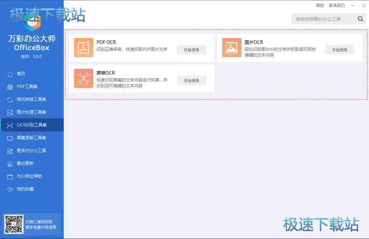Start using PDF OCR with 开始使用
The image size is (369, 239).
point(191,50)
